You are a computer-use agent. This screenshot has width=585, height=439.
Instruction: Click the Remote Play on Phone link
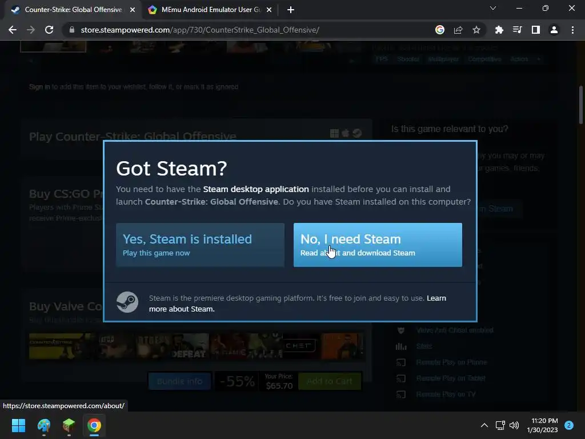click(x=451, y=362)
